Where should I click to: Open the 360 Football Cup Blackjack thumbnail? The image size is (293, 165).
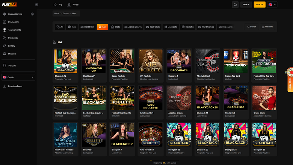[65, 98]
